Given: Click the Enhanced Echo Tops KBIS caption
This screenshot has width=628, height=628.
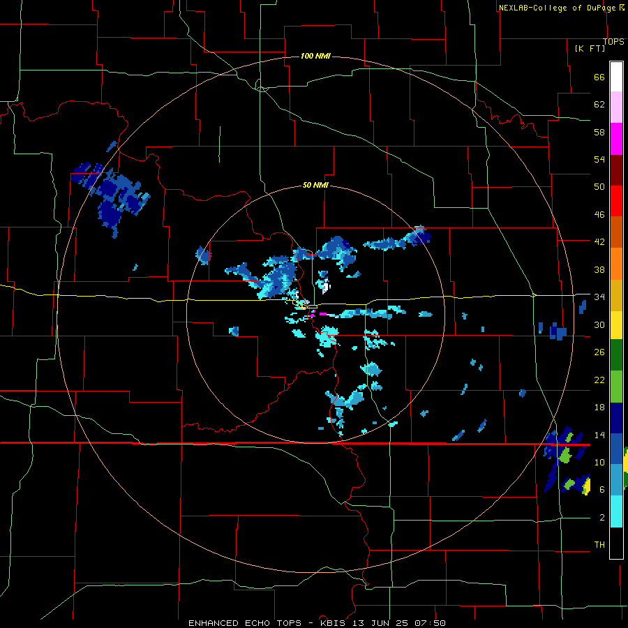Looking at the screenshot, I should coord(317,623).
